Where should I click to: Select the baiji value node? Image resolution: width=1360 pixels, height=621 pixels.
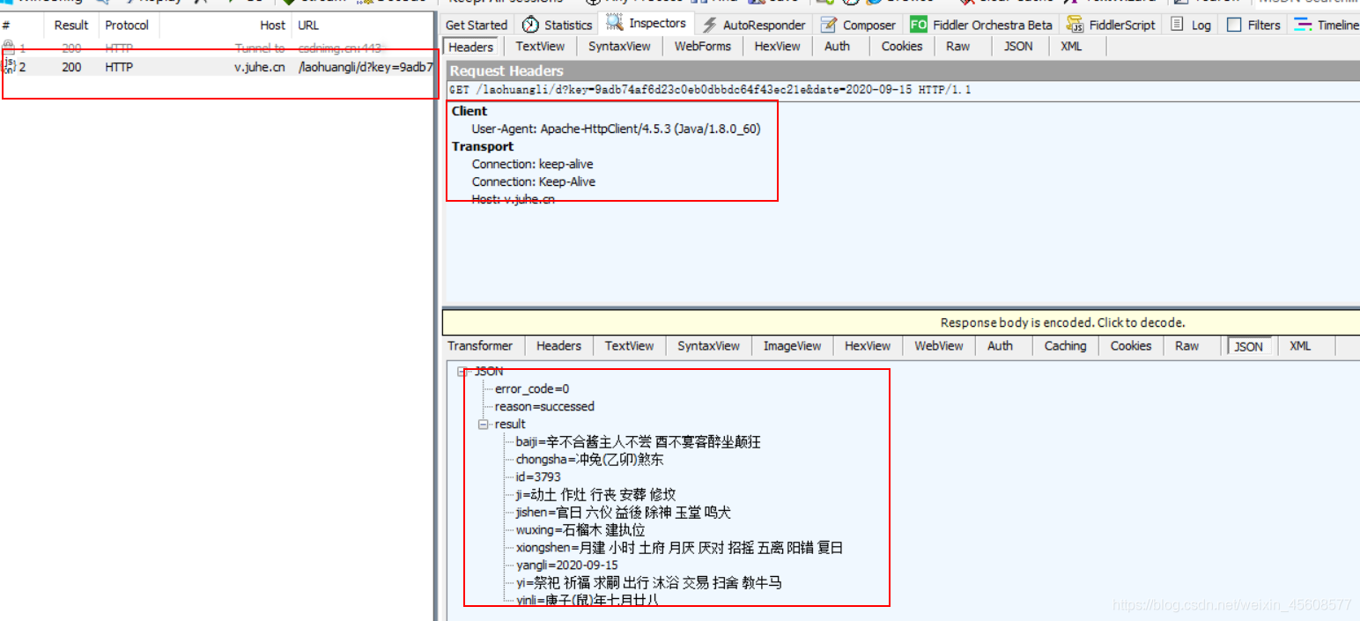(638, 442)
